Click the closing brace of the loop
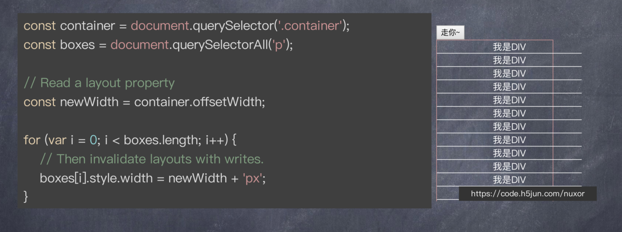 click(x=26, y=196)
